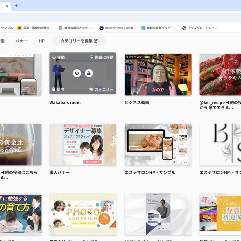241x241 pixels.
Task: Open the 春旅 初夏旅 campaign thumbnail
Action: [x=220, y=214]
